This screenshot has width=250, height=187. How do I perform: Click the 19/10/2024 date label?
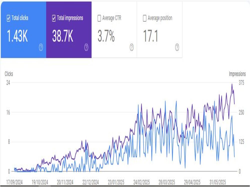pyautogui.click(x=40, y=182)
